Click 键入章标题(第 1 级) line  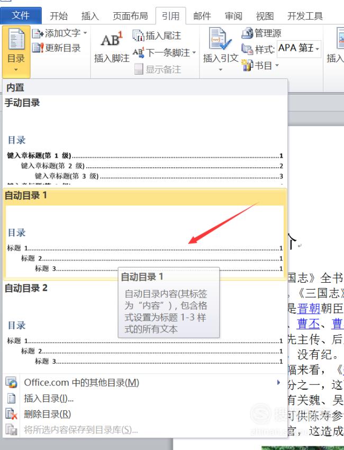tap(145, 156)
